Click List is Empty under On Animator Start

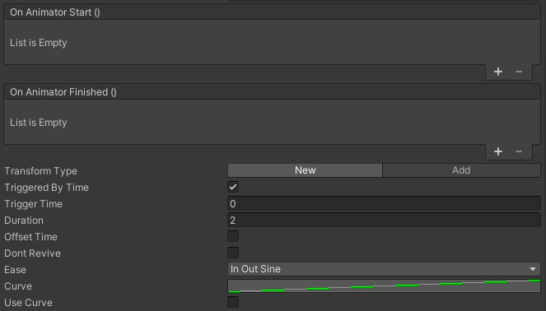click(39, 43)
